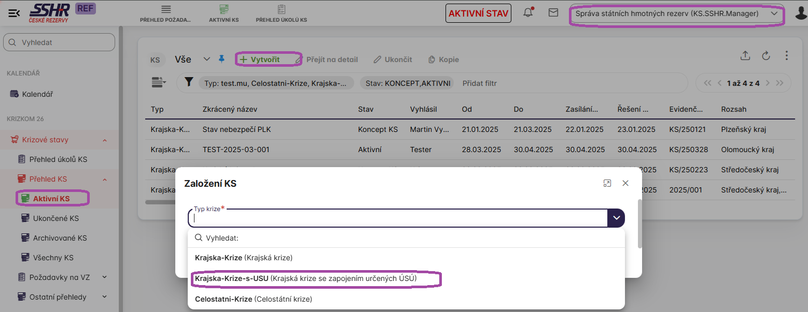Select Krajska-Krize-s-USU option

pyautogui.click(x=305, y=278)
